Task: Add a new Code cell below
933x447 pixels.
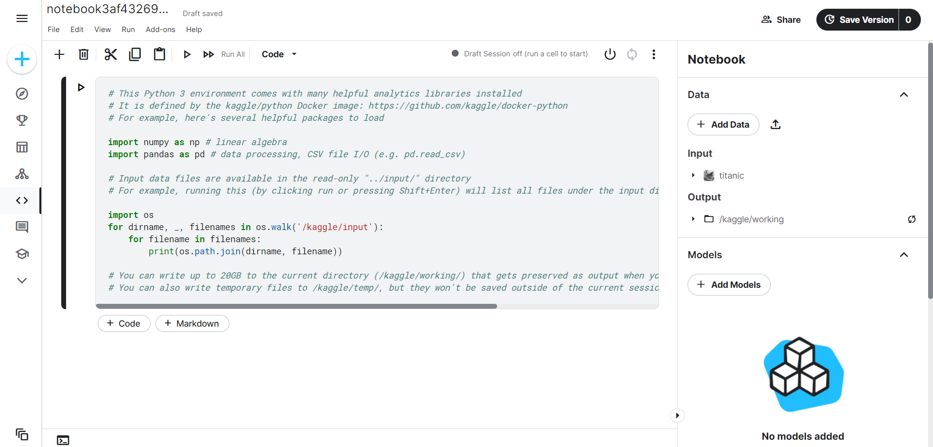Action: pos(124,324)
